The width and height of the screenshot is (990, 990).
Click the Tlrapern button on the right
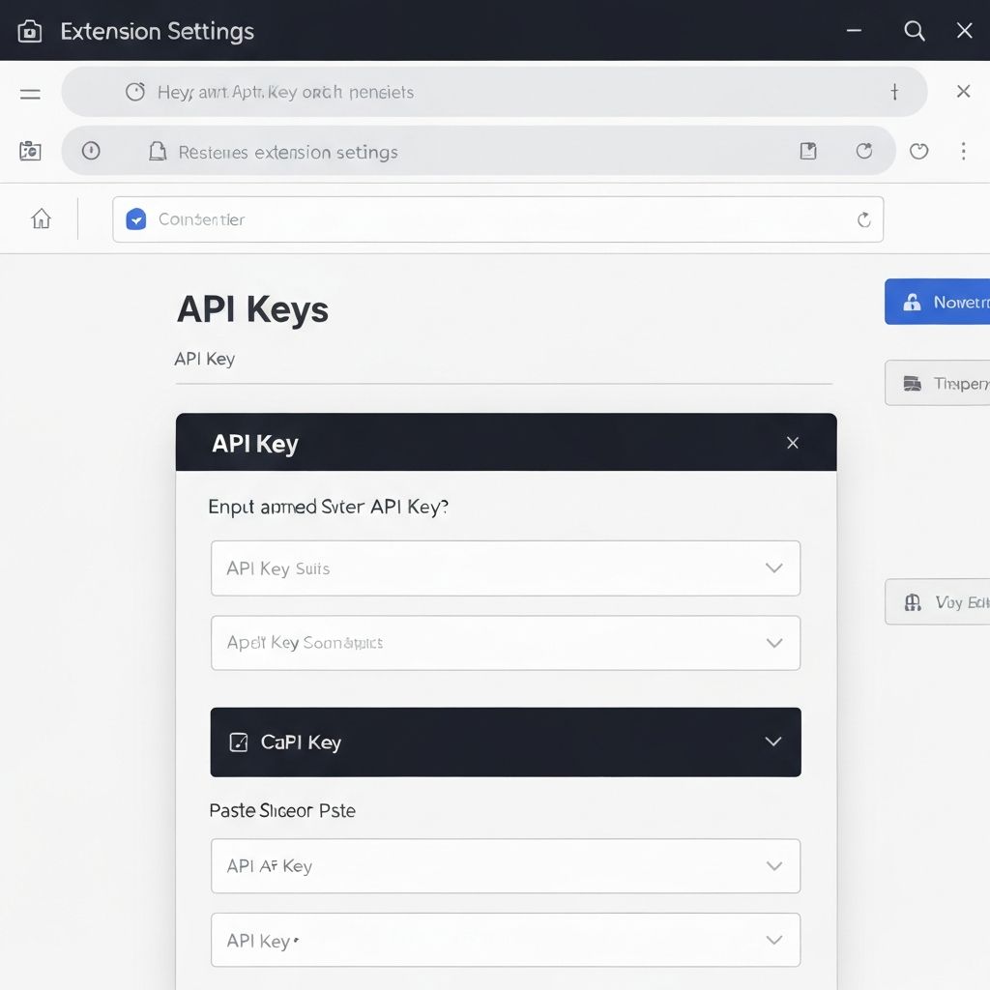click(937, 384)
